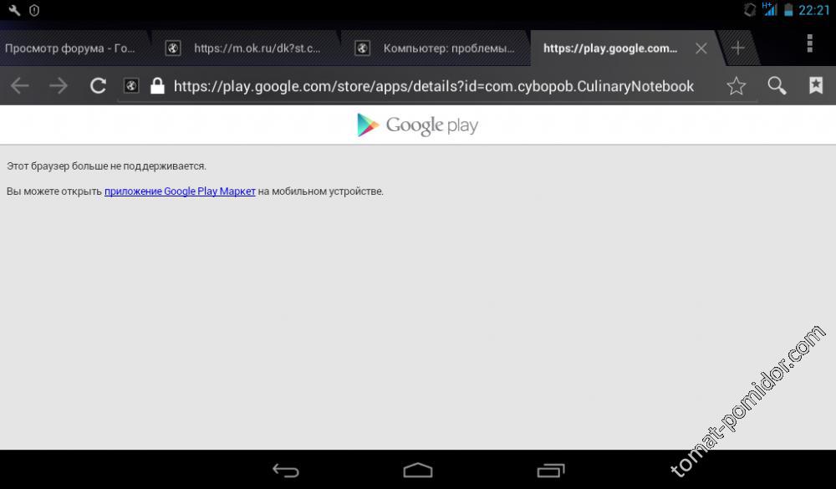Go forward using the browser forward arrow
The image size is (836, 489).
pos(59,85)
